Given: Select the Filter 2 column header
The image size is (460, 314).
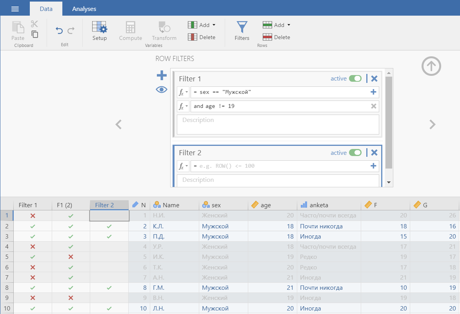Looking at the screenshot, I should (x=109, y=205).
